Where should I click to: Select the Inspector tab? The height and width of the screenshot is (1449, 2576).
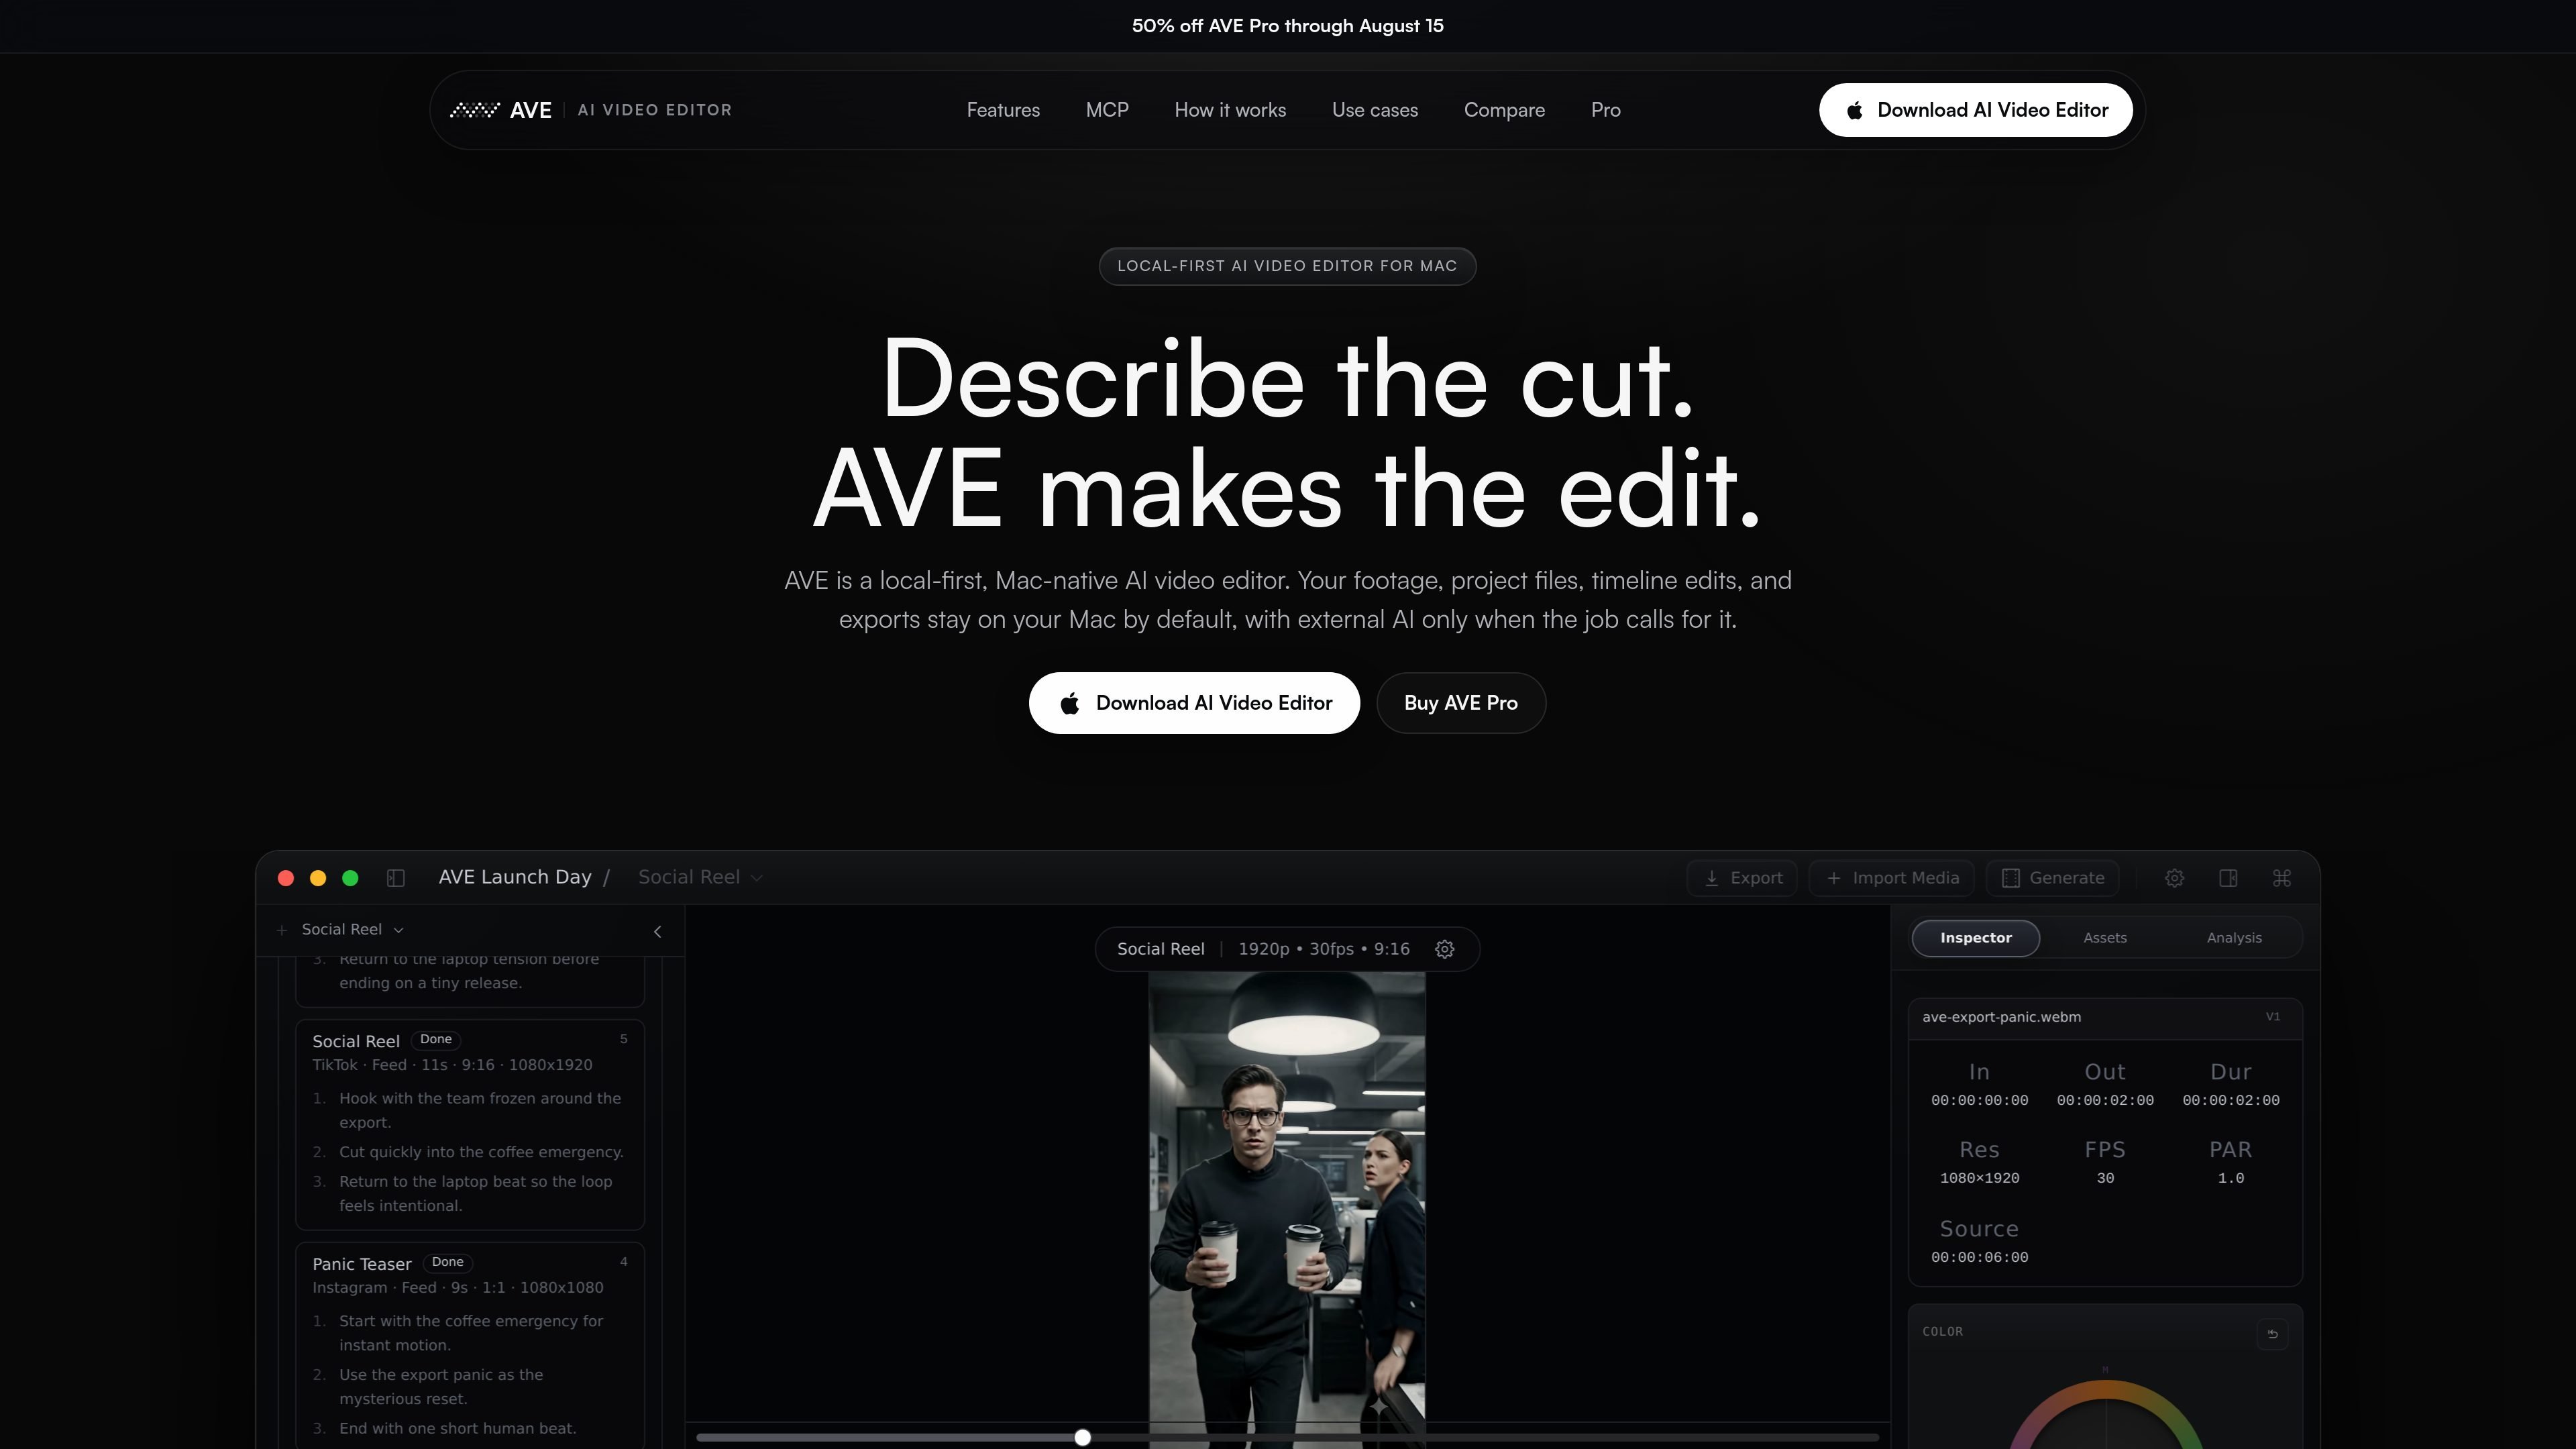(1976, 938)
